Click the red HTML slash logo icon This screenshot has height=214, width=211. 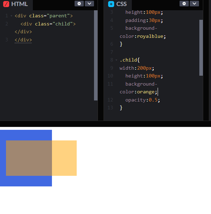pos(6,4)
